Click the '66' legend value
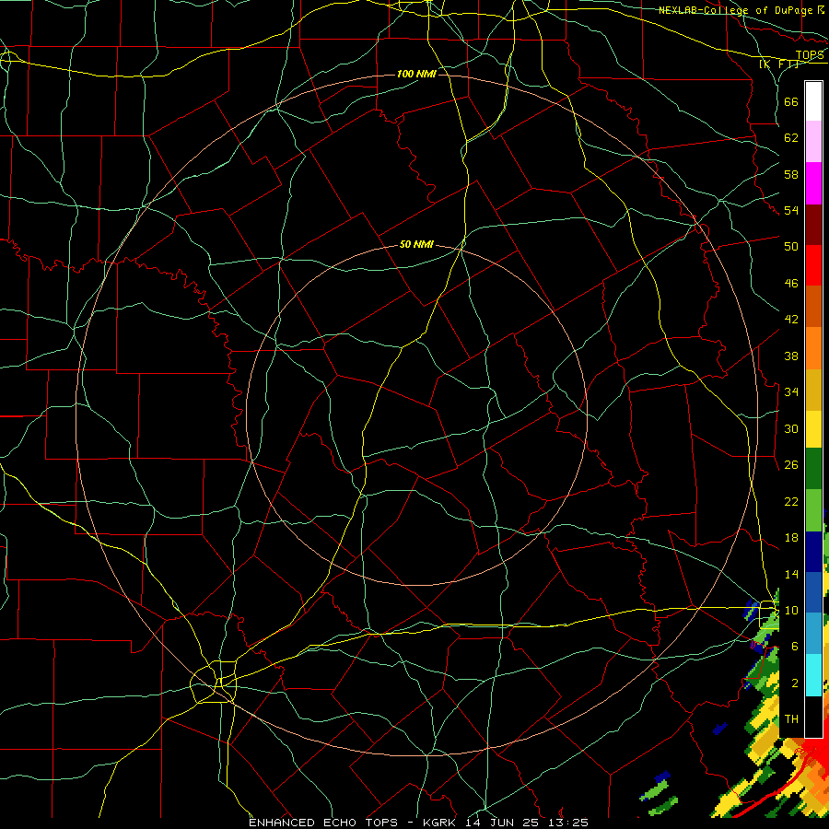This screenshot has height=829, width=829. 791,102
